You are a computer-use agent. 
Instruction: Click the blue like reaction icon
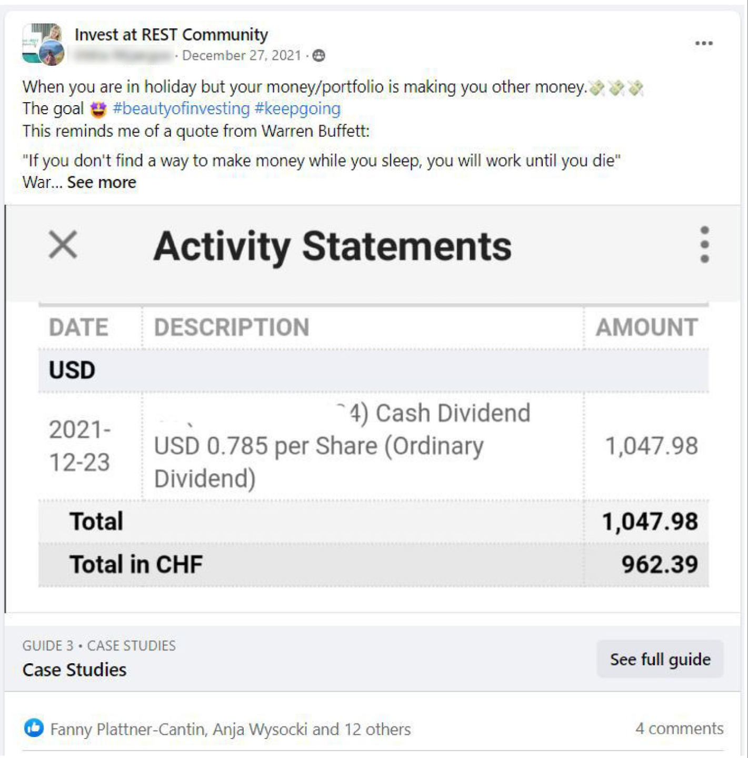34,728
